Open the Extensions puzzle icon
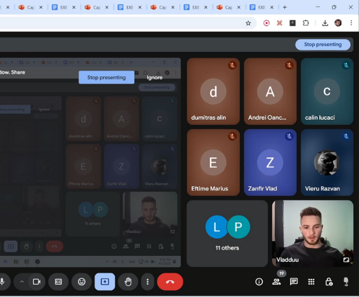 [x=306, y=23]
